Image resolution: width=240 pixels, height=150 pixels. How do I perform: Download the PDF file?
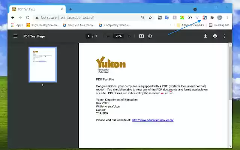(x=205, y=36)
